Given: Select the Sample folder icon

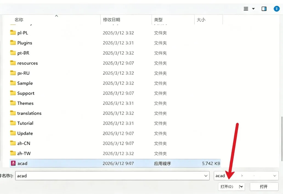Looking at the screenshot, I should (13, 83).
